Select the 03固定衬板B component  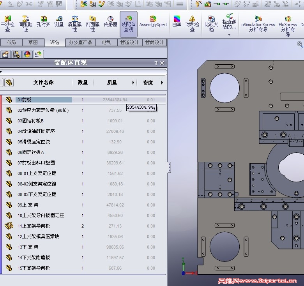coord(30,121)
